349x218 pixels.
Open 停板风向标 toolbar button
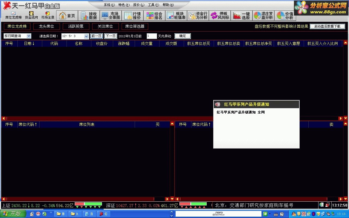coord(220,16)
